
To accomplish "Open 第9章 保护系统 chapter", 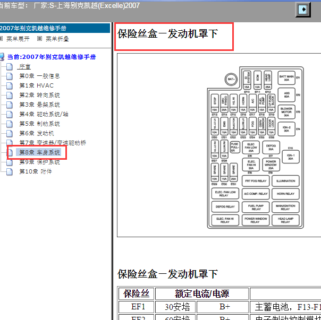I will [x=39, y=162].
